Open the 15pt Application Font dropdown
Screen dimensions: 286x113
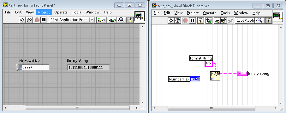click(x=72, y=20)
